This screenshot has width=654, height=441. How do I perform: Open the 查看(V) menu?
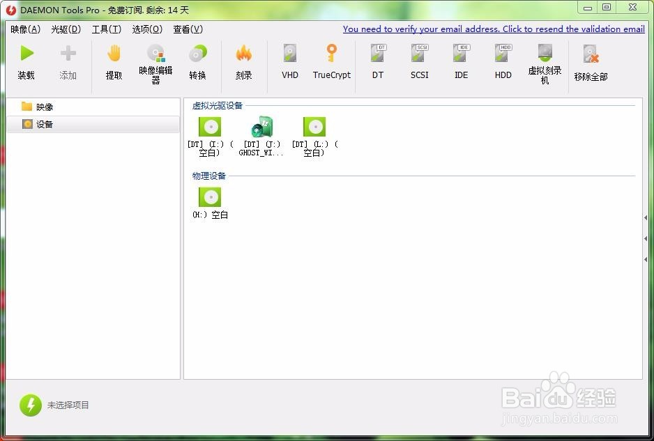(188, 29)
